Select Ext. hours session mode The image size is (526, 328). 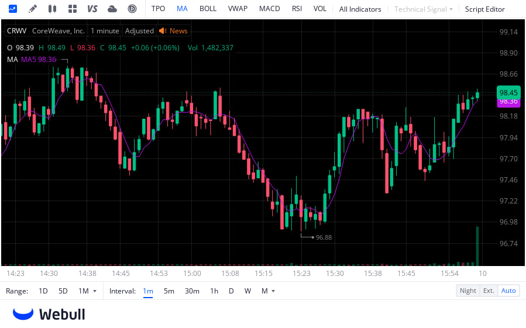489,291
